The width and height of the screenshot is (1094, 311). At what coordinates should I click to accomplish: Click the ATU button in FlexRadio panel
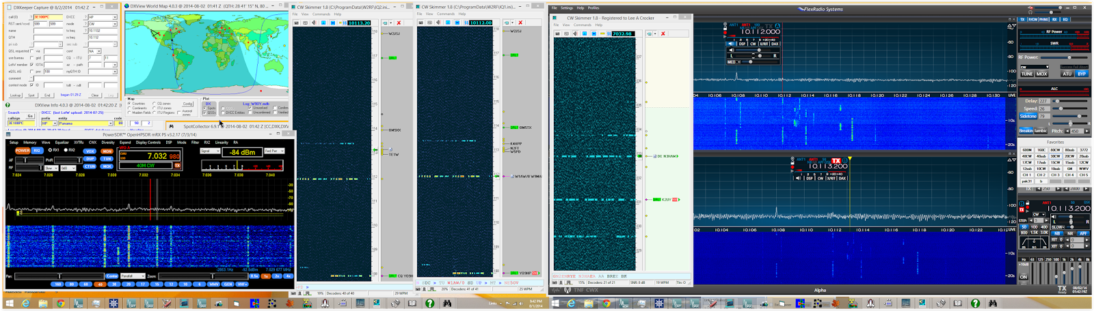[x=1067, y=74]
